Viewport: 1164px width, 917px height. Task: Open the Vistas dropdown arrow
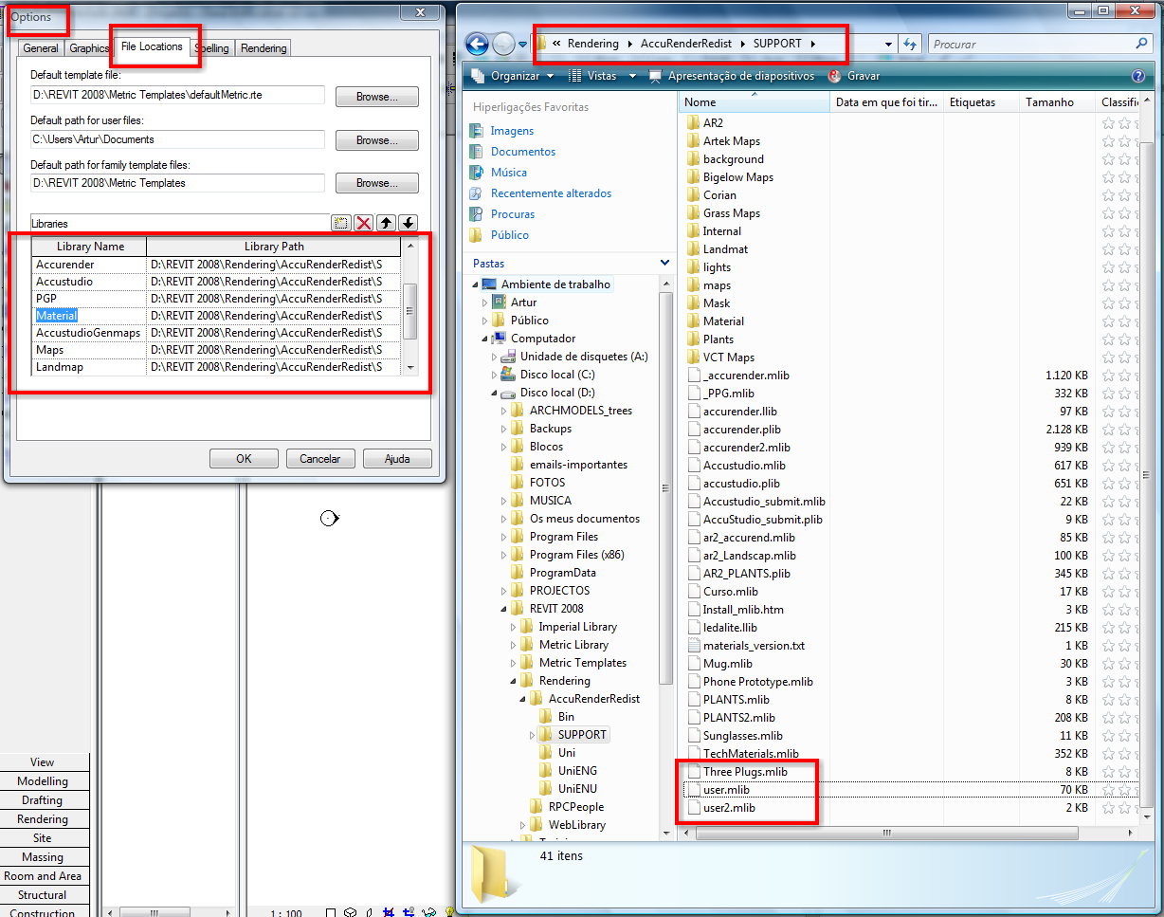(x=631, y=76)
